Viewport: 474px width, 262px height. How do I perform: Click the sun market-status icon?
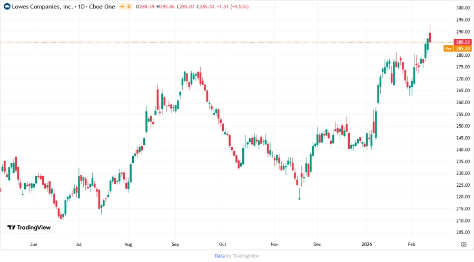point(122,6)
